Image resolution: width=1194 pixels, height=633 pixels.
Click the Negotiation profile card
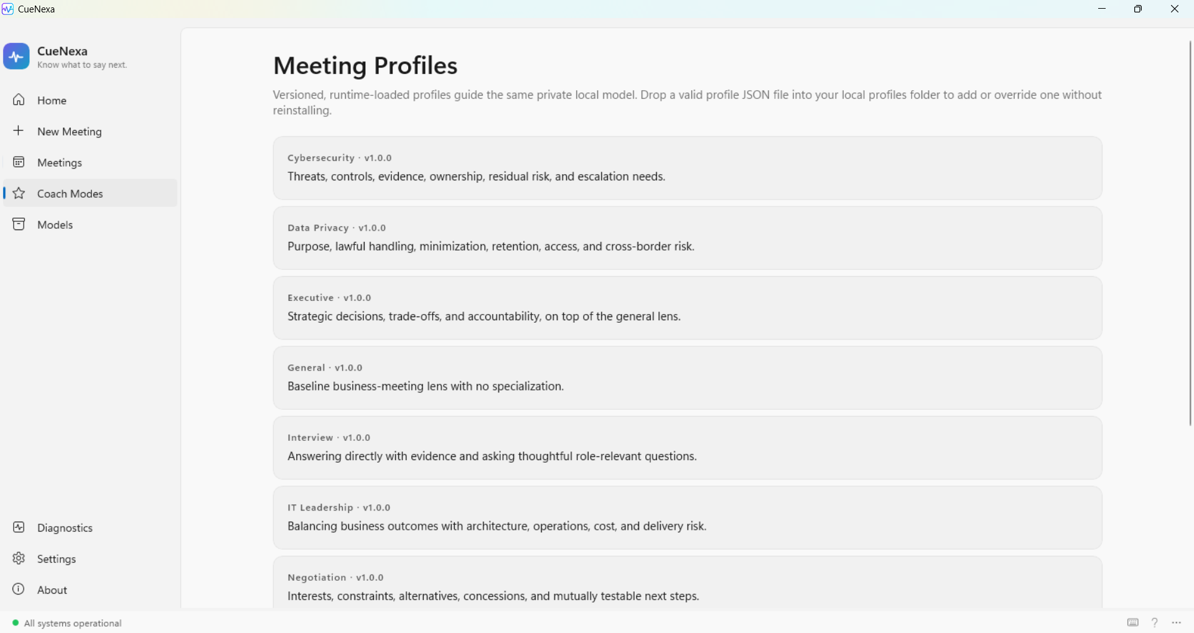pyautogui.click(x=688, y=583)
